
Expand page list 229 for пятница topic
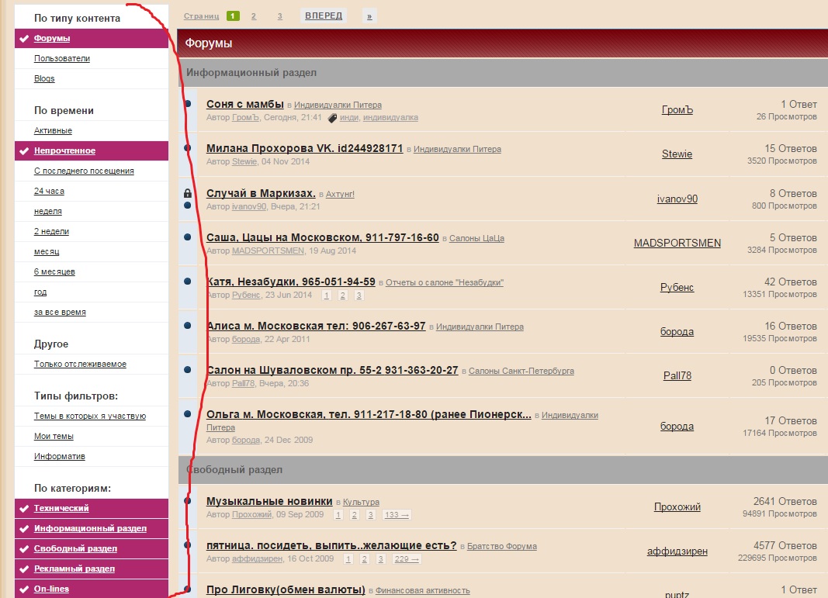[407, 559]
